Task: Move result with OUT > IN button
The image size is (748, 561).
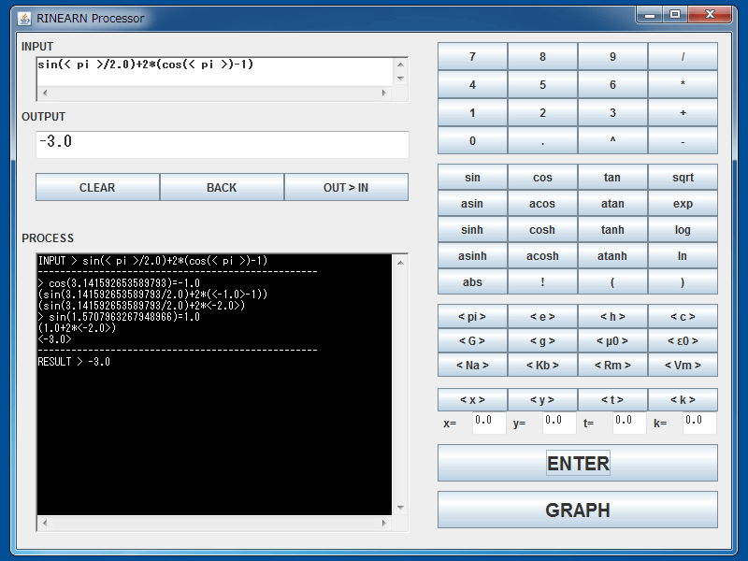Action: click(x=346, y=188)
